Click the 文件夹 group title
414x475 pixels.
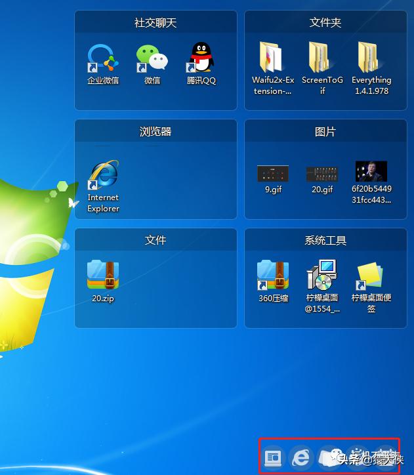click(325, 23)
